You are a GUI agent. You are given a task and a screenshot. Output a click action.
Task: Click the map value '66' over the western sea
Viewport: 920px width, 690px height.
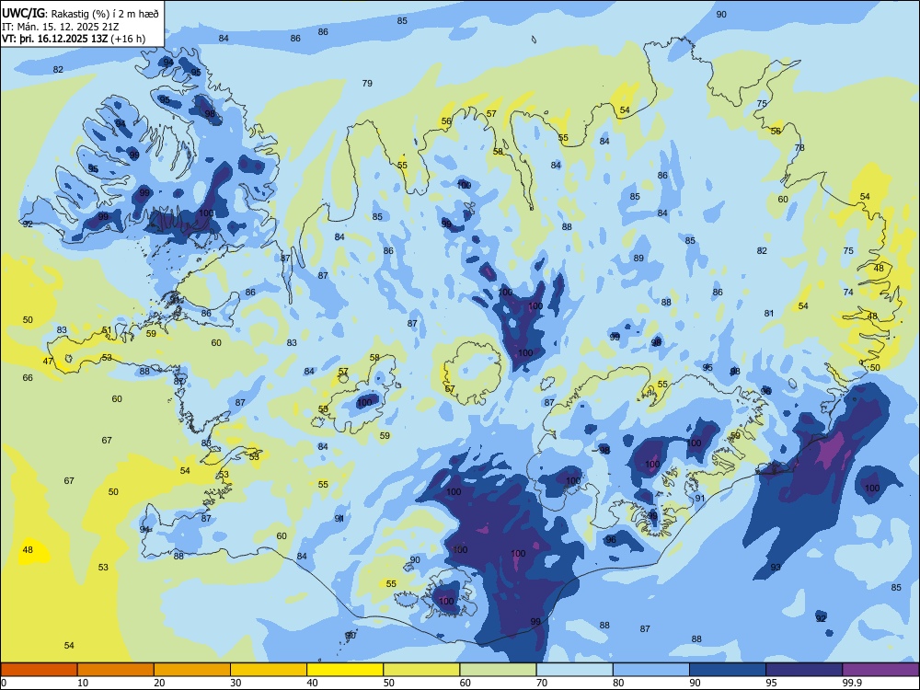point(28,378)
